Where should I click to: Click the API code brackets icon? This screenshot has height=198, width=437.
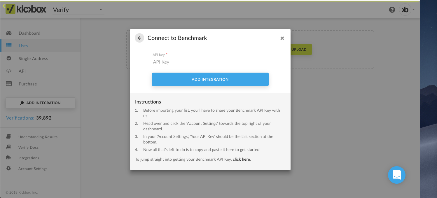coord(9,71)
